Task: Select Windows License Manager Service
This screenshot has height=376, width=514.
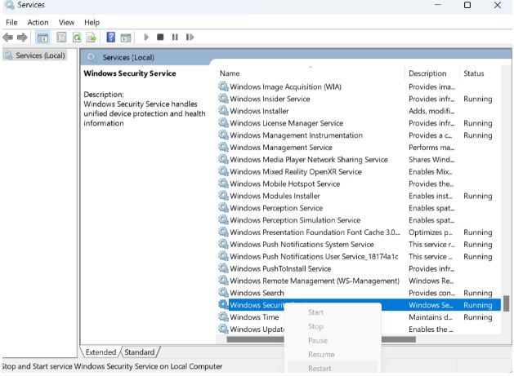Action: [359, 123]
